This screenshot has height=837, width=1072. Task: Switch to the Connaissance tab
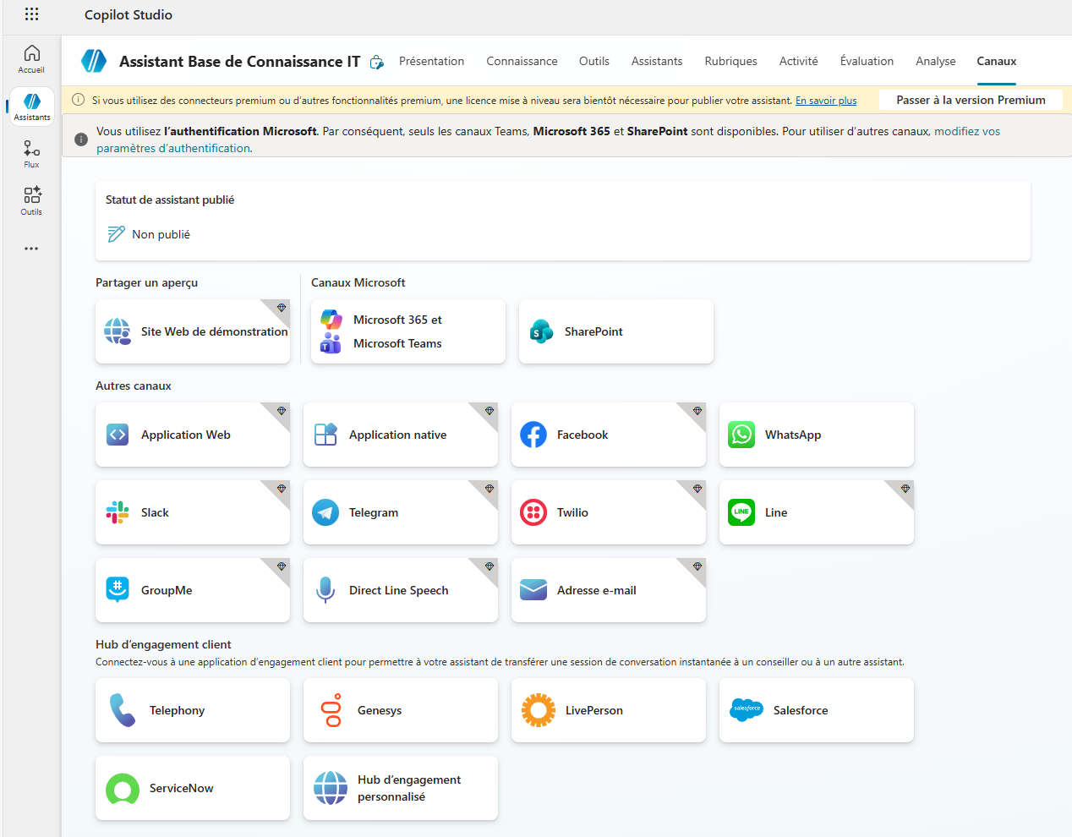[522, 61]
